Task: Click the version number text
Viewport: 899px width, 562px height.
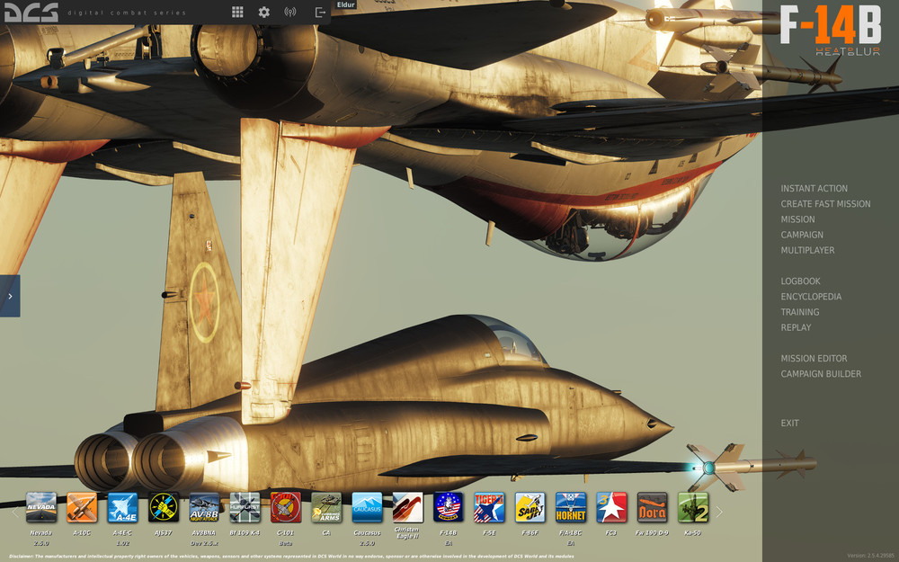Action: pos(871,556)
